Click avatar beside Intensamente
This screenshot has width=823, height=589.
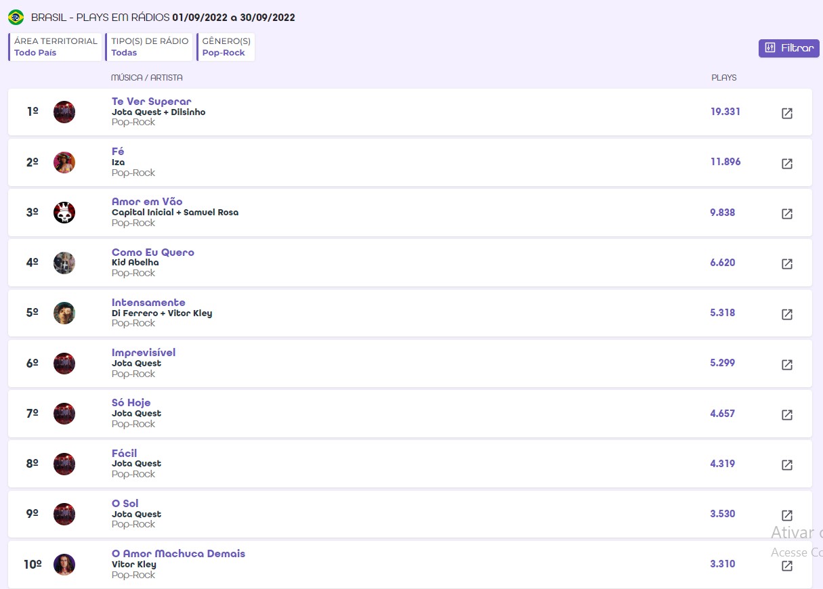pos(64,313)
